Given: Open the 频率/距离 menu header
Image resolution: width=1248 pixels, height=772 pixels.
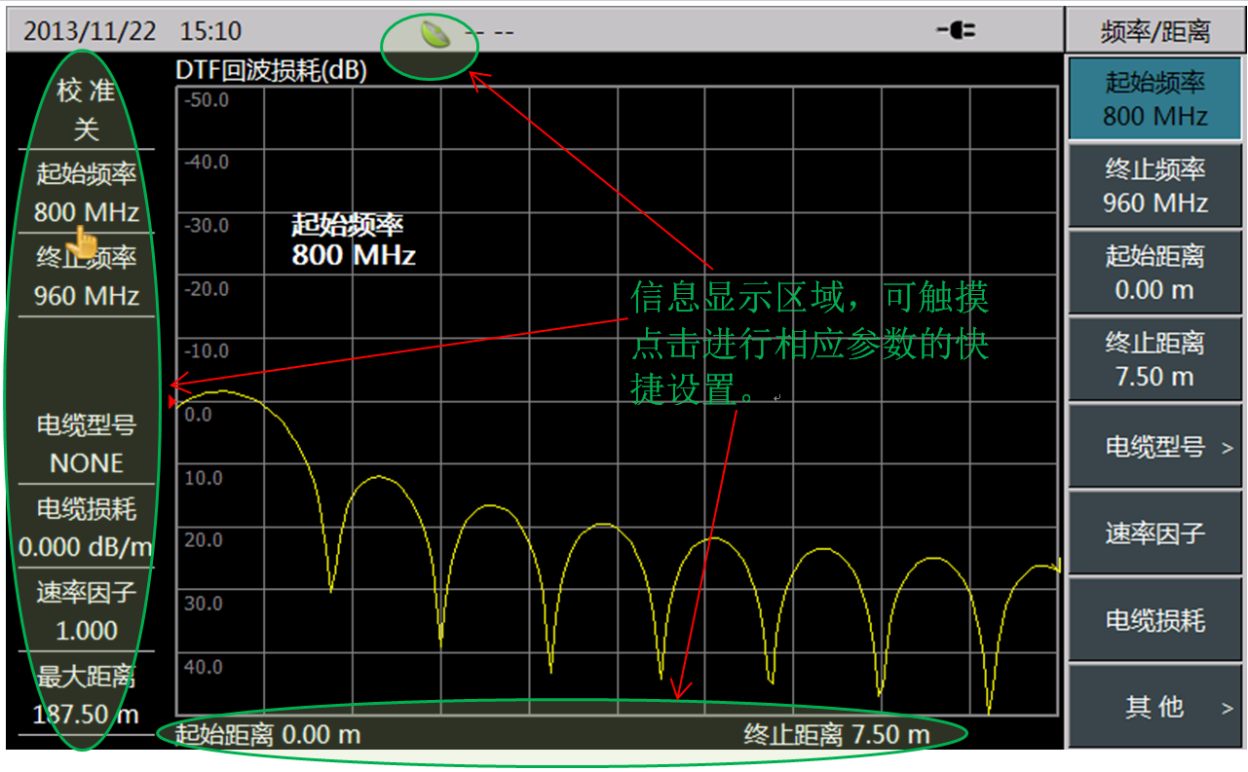Looking at the screenshot, I should 1154,31.
